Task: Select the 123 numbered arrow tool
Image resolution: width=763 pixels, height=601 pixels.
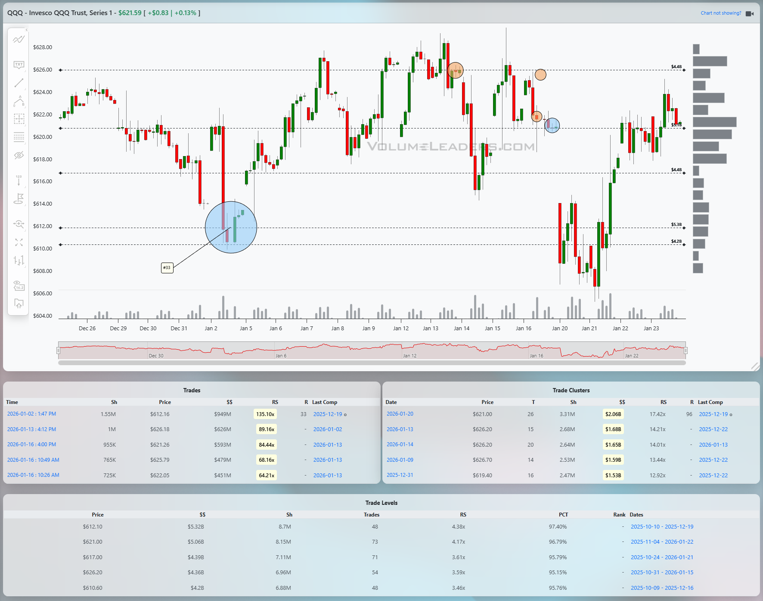Action: coord(19,180)
